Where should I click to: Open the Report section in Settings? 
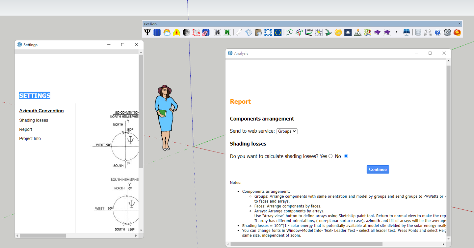(x=26, y=129)
